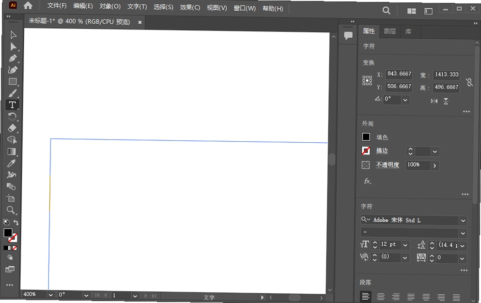Open the fx effects menu

368,181
